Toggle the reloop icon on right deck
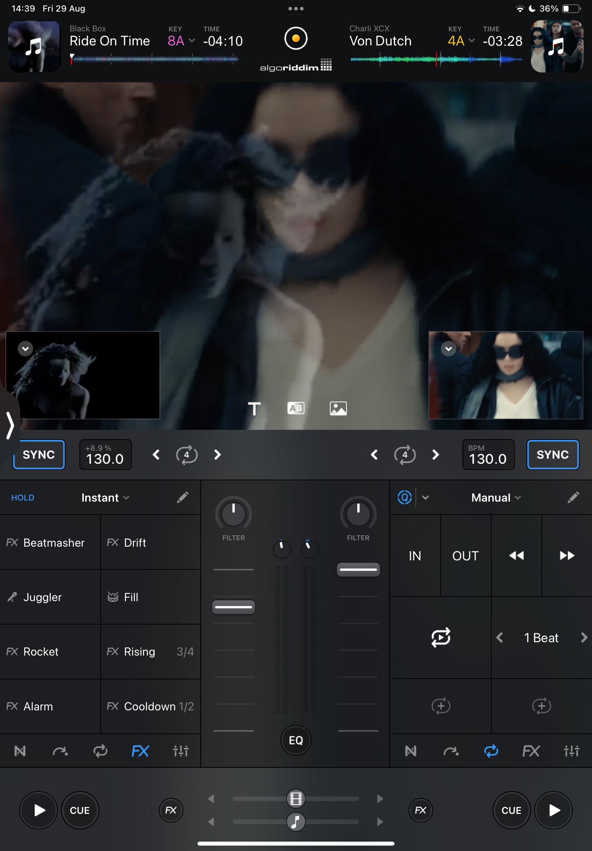 [441, 638]
